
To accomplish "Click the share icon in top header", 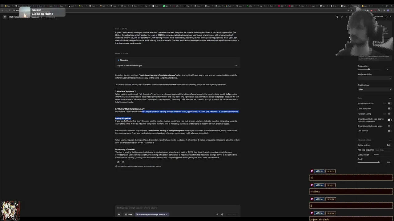I will click(x=337, y=17).
